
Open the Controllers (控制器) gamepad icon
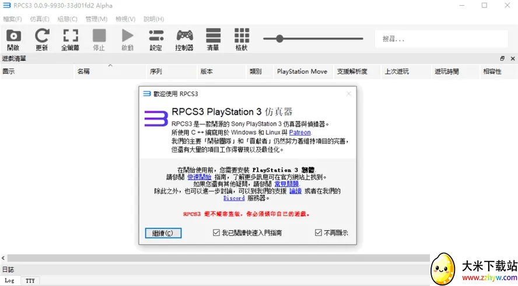coord(184,39)
